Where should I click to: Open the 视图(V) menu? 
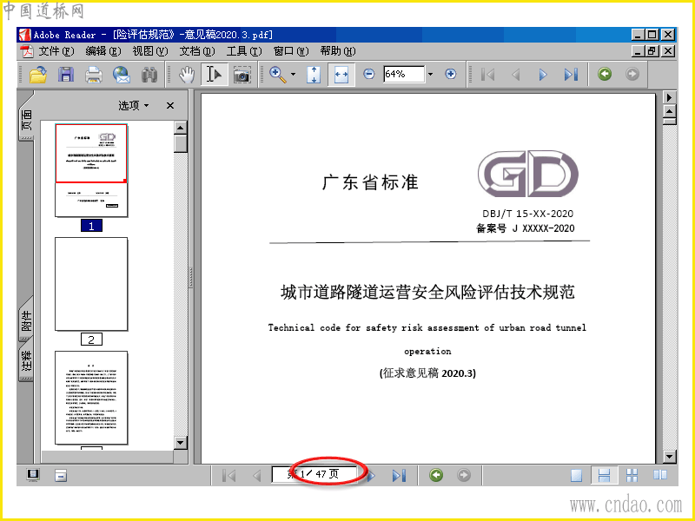149,51
